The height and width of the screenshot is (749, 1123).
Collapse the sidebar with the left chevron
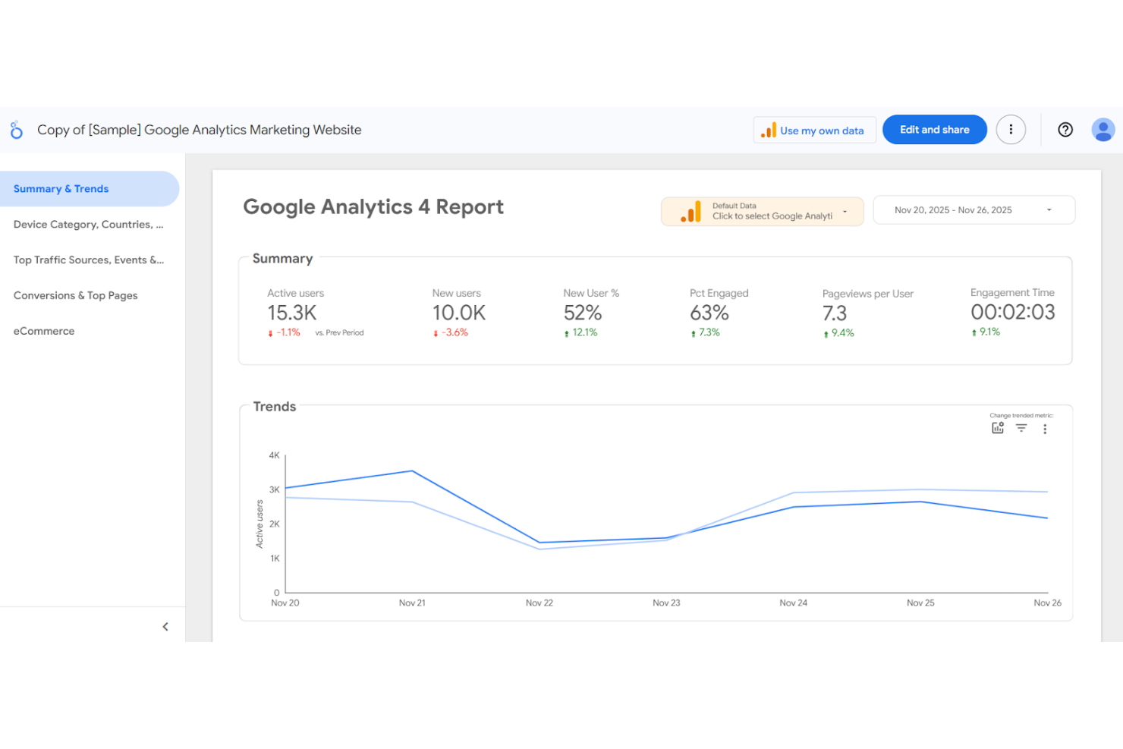coord(165,627)
